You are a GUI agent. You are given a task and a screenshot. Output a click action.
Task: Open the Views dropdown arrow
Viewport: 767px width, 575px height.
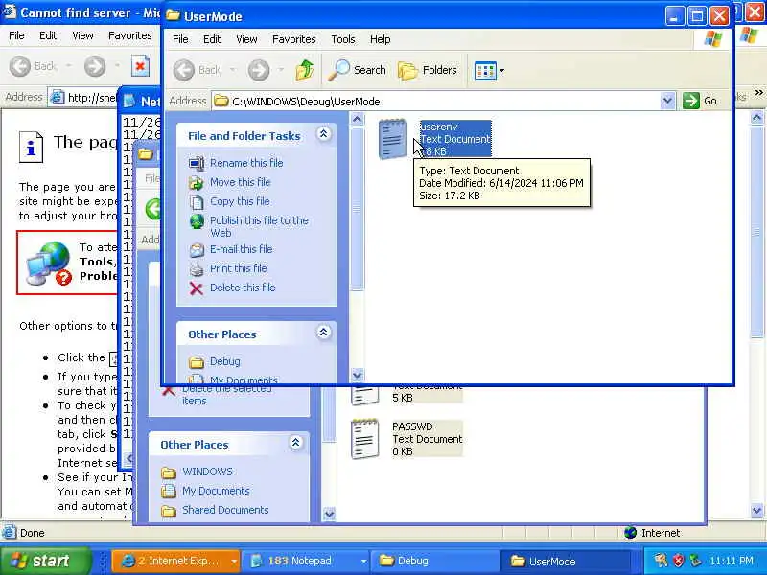501,70
